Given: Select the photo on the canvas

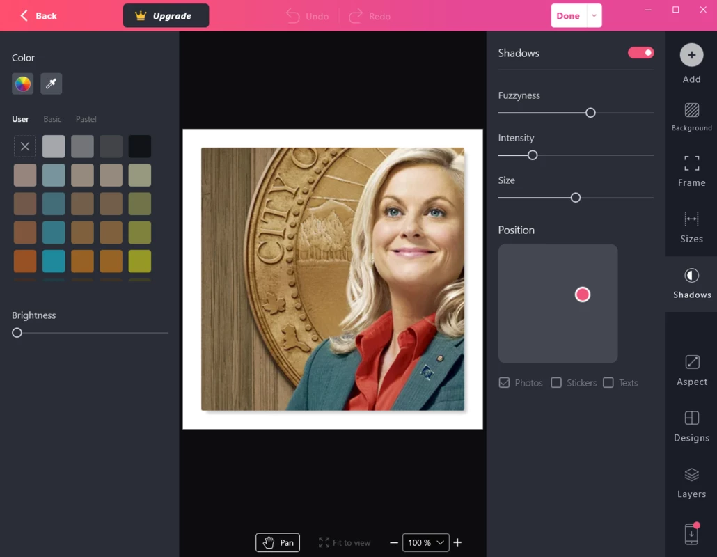Looking at the screenshot, I should 333,279.
